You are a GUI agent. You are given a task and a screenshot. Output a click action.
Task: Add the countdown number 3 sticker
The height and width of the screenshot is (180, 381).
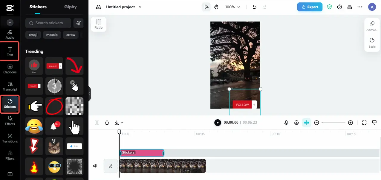pyautogui.click(x=54, y=86)
